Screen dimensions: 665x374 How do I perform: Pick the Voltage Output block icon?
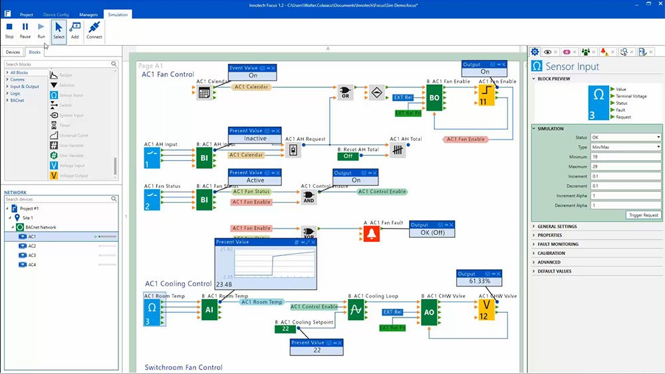coord(54,175)
